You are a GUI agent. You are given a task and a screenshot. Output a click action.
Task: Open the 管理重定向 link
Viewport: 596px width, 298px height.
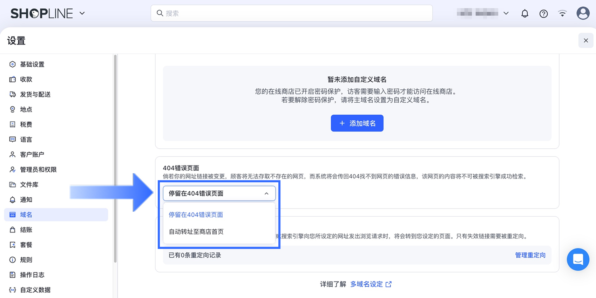point(530,255)
